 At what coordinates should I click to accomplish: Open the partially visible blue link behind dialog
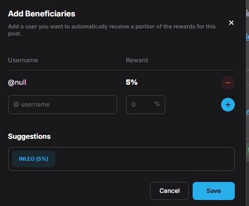[x=247, y=37]
